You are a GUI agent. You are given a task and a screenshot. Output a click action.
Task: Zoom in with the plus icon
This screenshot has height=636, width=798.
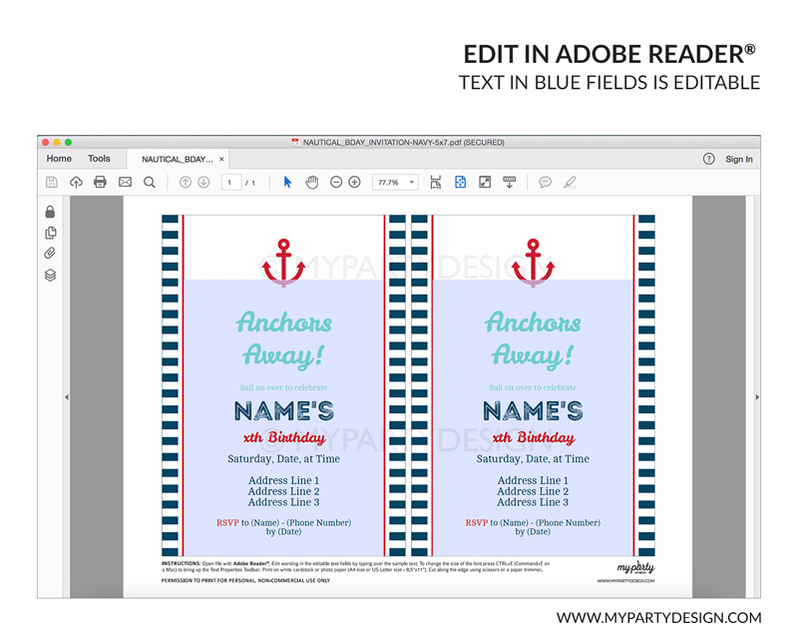pos(354,182)
